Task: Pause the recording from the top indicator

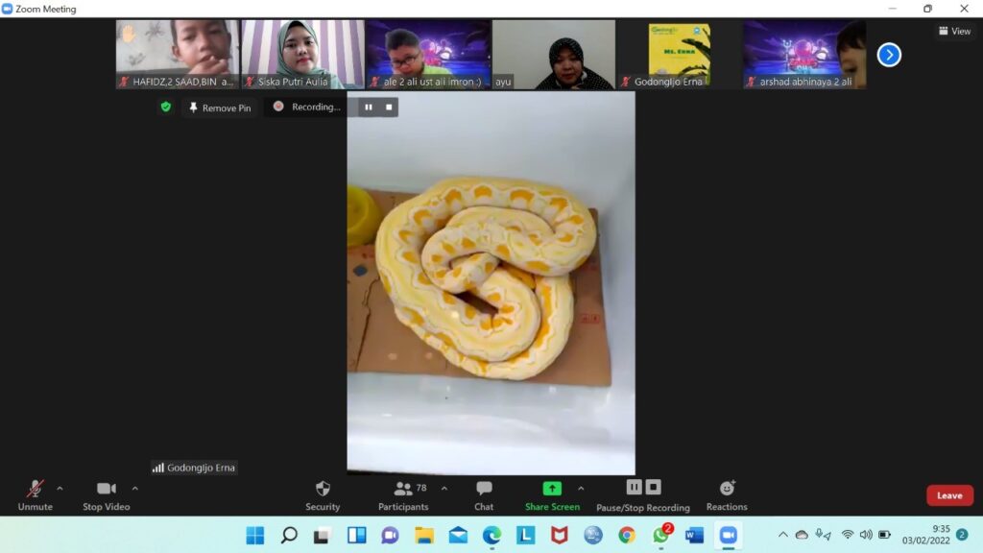Action: click(368, 108)
